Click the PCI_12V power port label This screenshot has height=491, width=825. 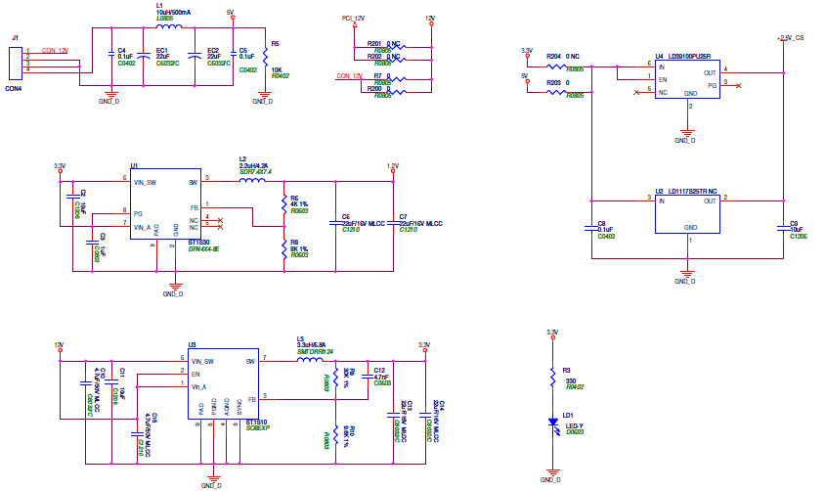353,18
